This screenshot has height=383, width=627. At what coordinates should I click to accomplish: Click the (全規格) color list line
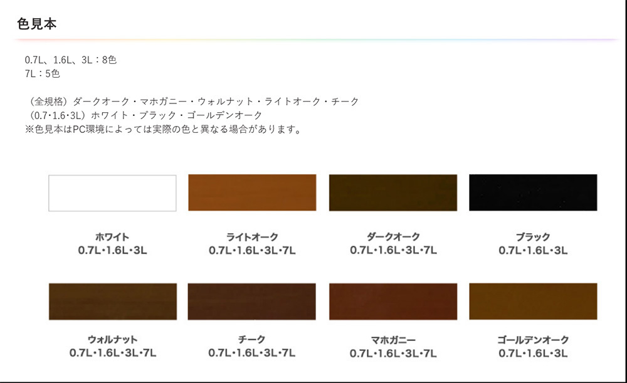click(193, 102)
